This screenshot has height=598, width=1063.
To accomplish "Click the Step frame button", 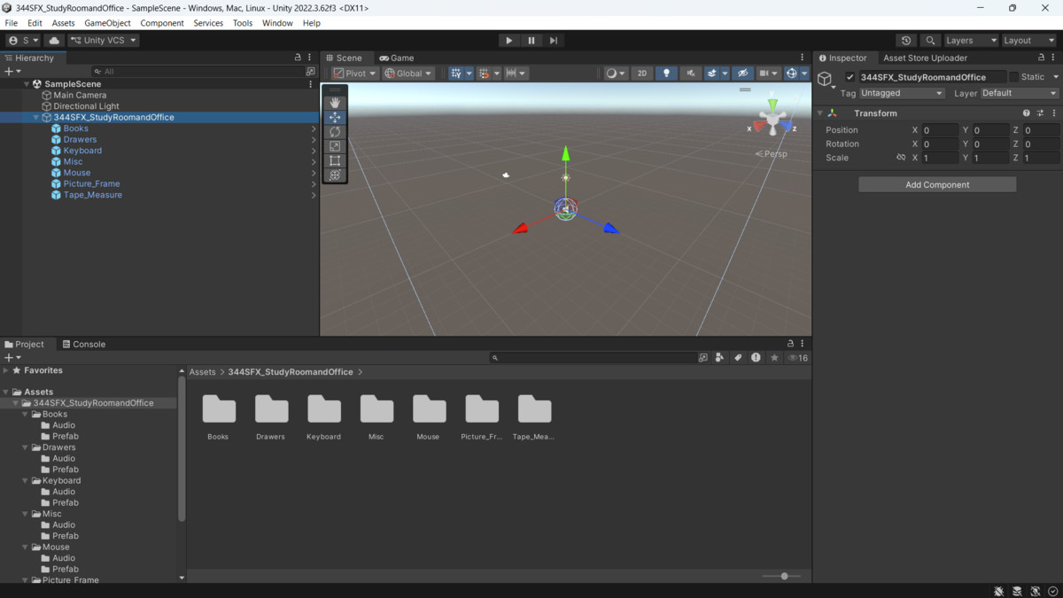I will pos(554,40).
